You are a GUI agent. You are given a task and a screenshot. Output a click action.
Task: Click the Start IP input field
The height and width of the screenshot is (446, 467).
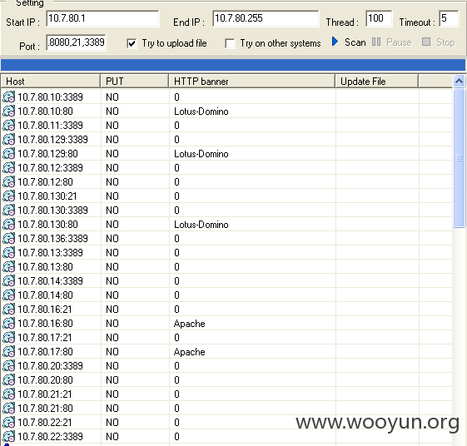pyautogui.click(x=102, y=18)
